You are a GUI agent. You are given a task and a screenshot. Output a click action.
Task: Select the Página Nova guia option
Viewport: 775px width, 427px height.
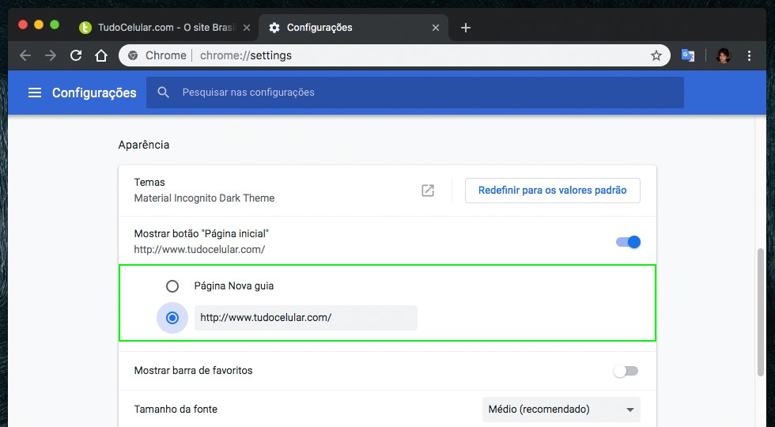172,286
